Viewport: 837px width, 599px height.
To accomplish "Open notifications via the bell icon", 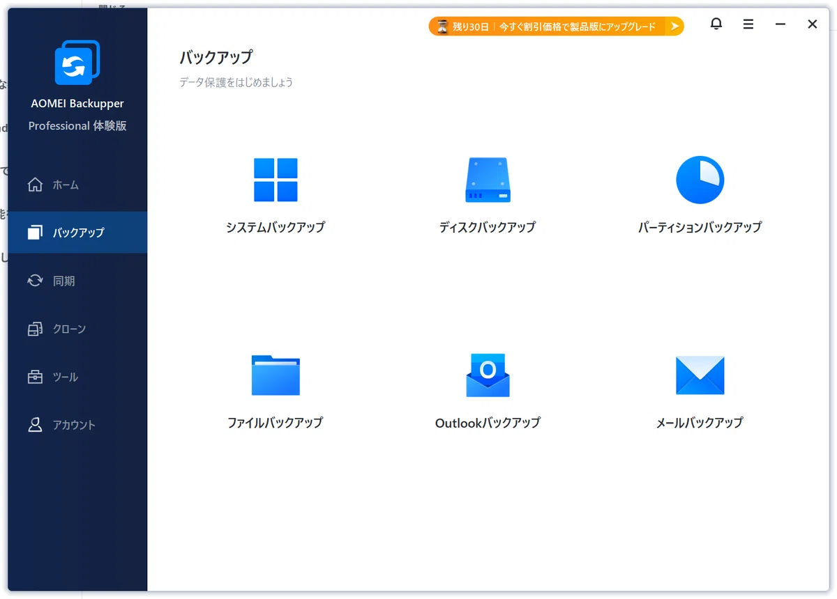I will (x=716, y=24).
